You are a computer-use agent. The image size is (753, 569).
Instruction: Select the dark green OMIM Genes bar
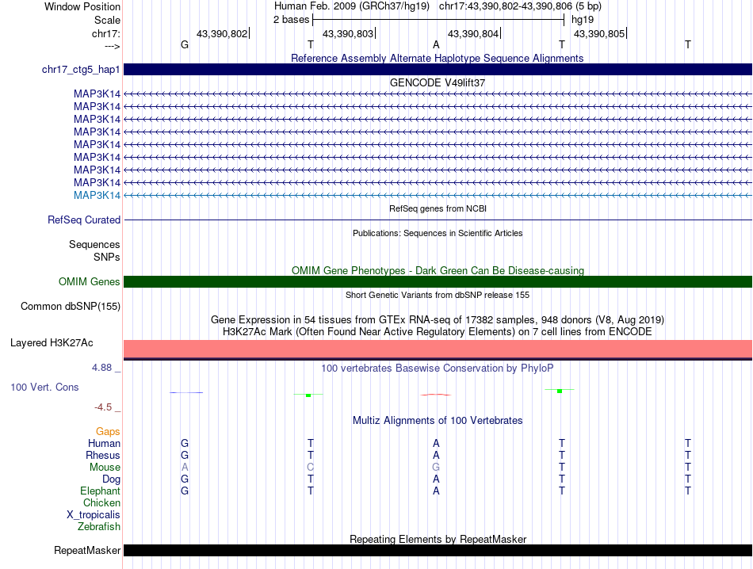pos(438,282)
